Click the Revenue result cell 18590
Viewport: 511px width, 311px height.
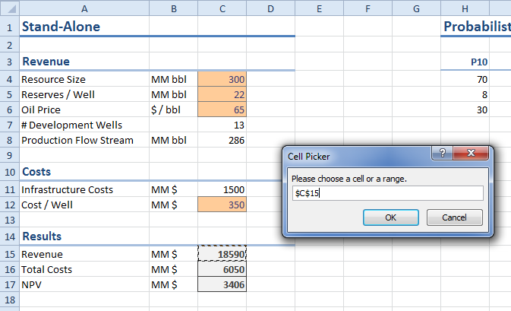pos(222,254)
